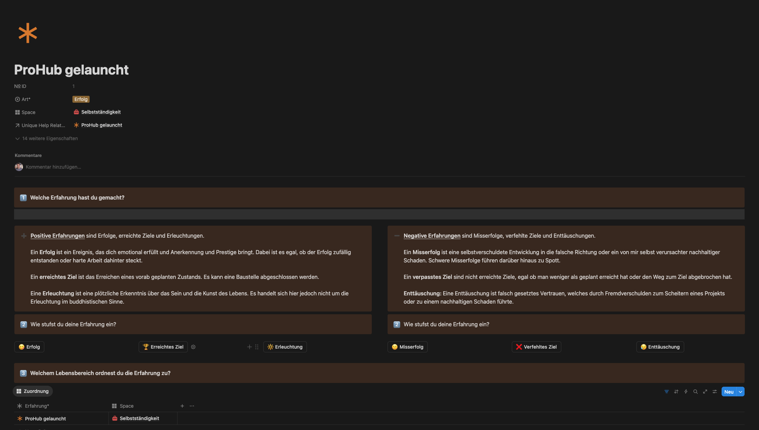759x430 pixels.
Task: Create new entry with Neu button
Action: click(729, 392)
